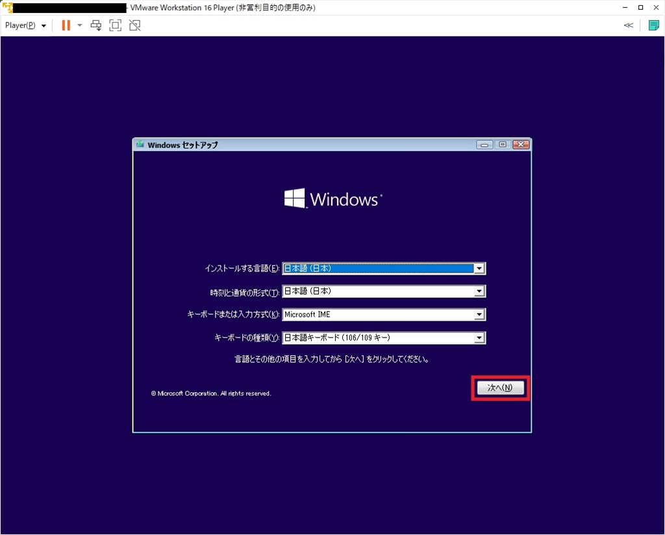
Task: Open the keyboard input method dropdown showing Microsoft IME
Action: point(384,314)
